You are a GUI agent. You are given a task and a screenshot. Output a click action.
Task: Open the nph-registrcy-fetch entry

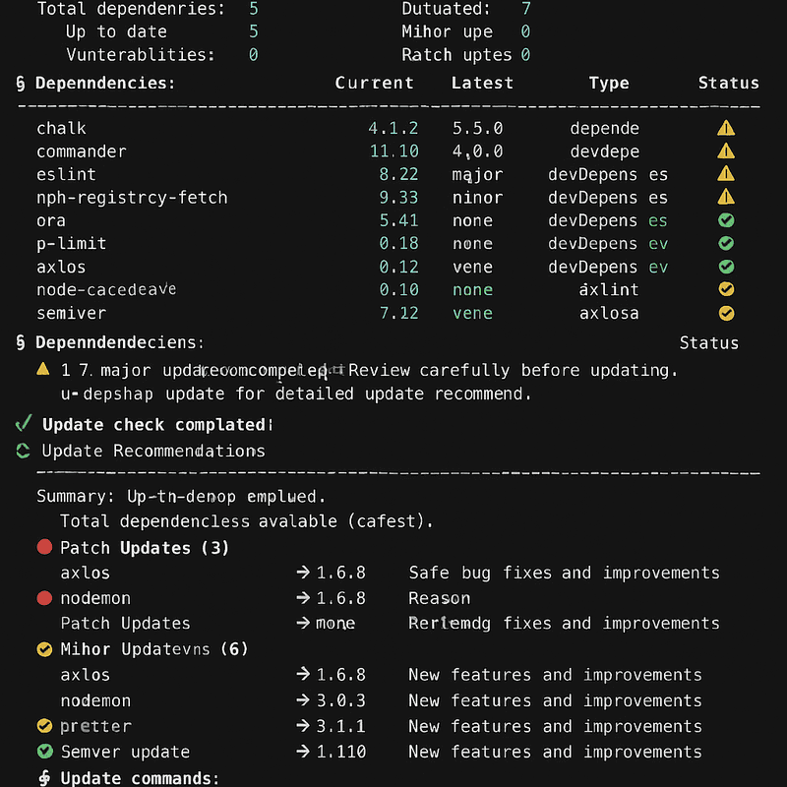131,197
